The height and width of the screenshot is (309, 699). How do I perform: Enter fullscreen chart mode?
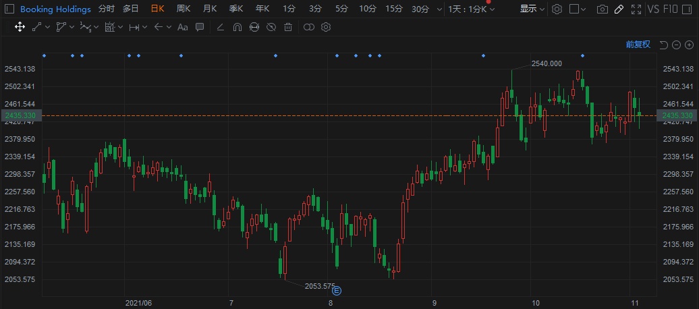[x=636, y=9]
